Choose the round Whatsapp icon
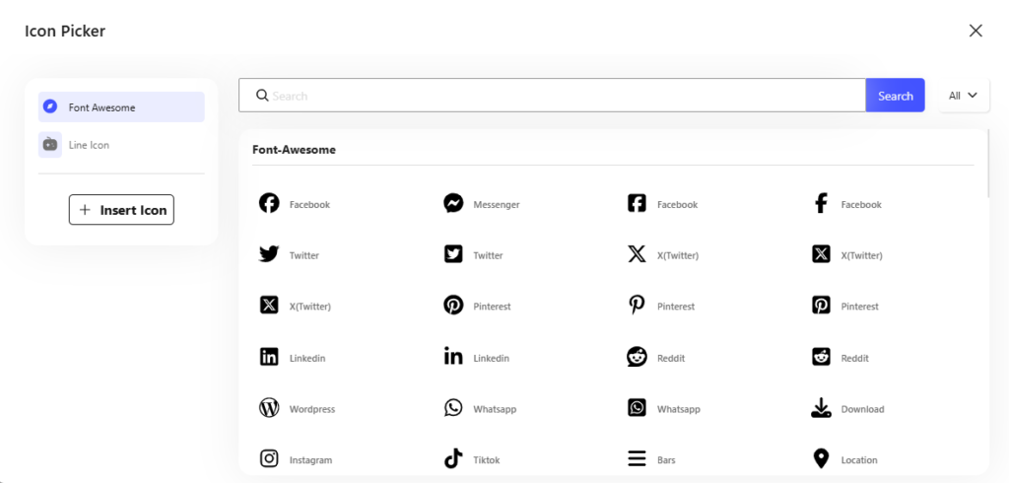 [453, 407]
